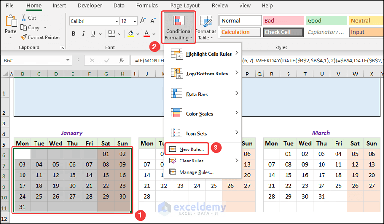Open the Clipboard dialog launcher

point(63,48)
